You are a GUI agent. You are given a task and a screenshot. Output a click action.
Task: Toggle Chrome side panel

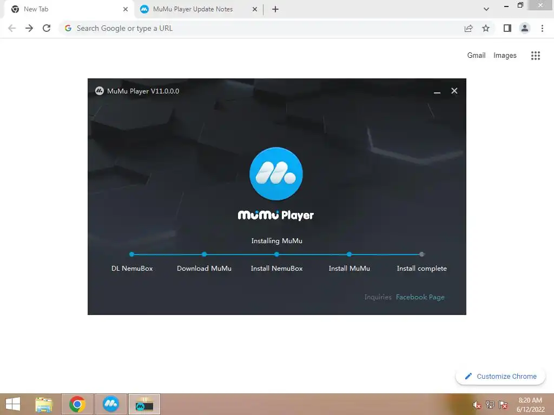(507, 28)
